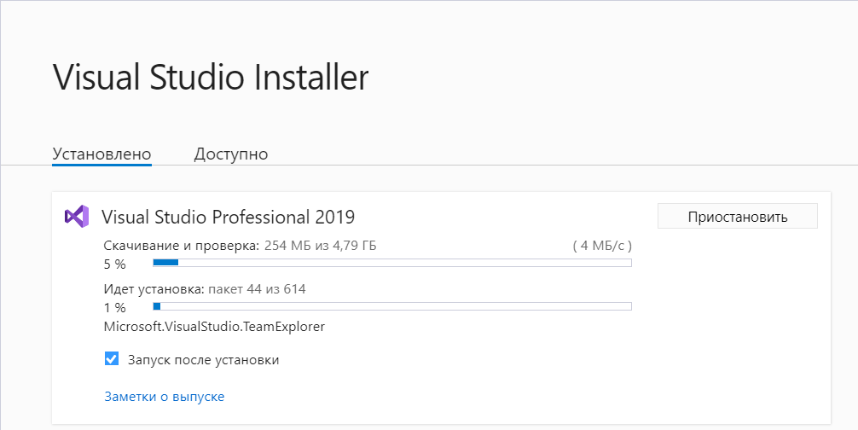Click the purple Visual Studio logo icon
Image resolution: width=858 pixels, height=430 pixels.
point(76,217)
